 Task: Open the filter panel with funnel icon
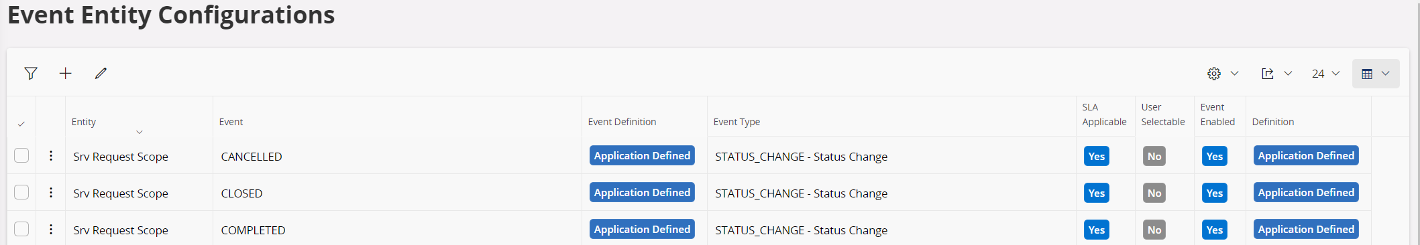(30, 74)
